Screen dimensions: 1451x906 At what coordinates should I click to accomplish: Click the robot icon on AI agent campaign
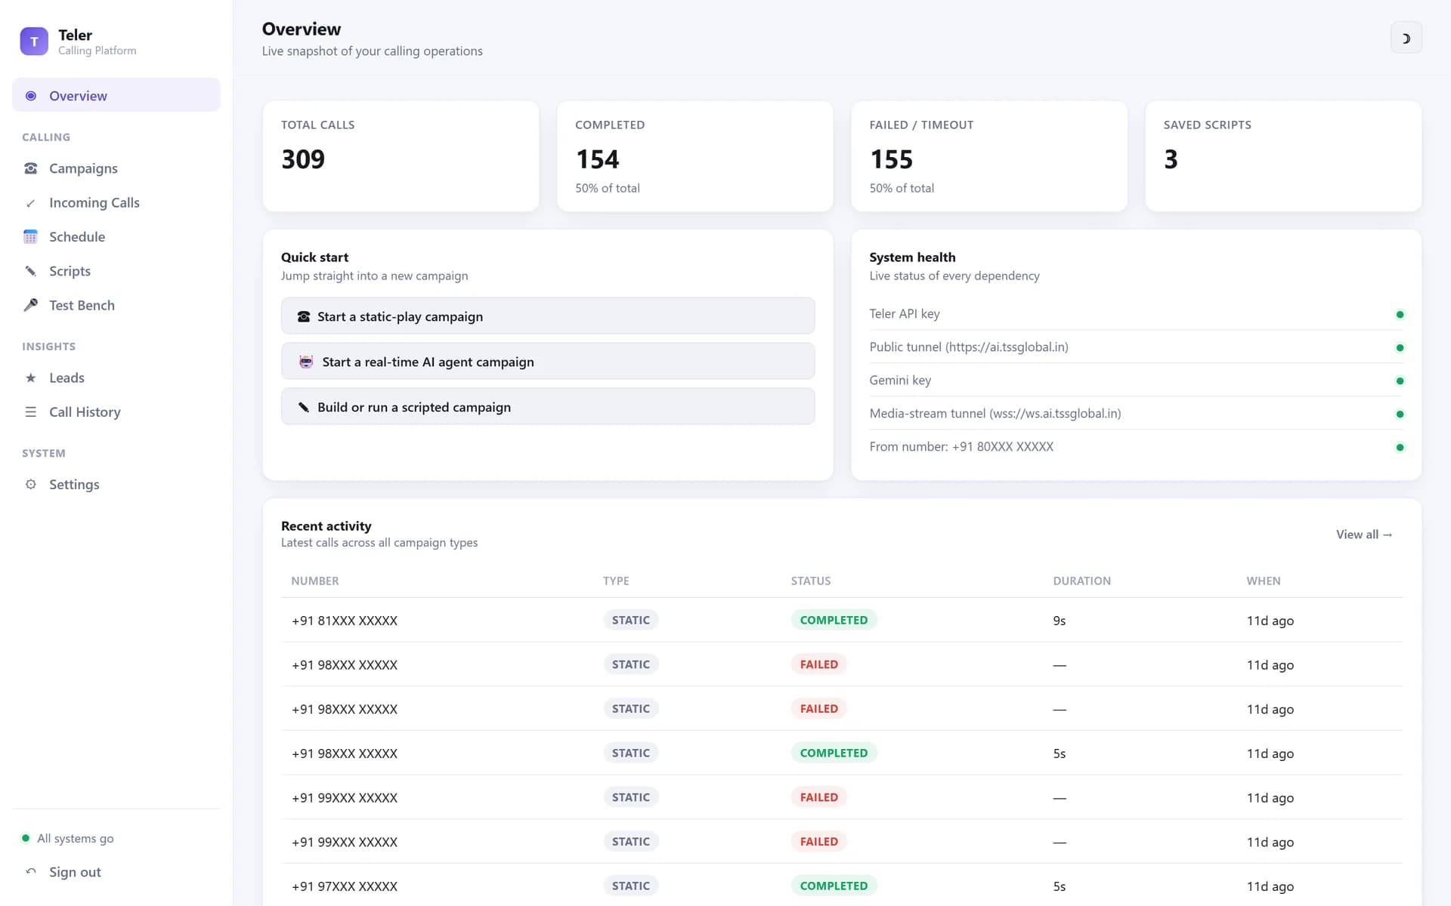point(306,362)
